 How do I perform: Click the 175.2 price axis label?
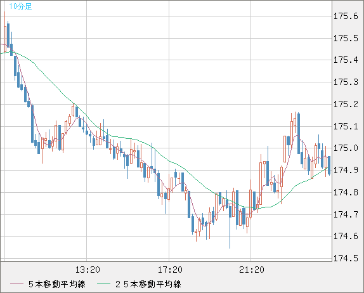[x=346, y=104]
